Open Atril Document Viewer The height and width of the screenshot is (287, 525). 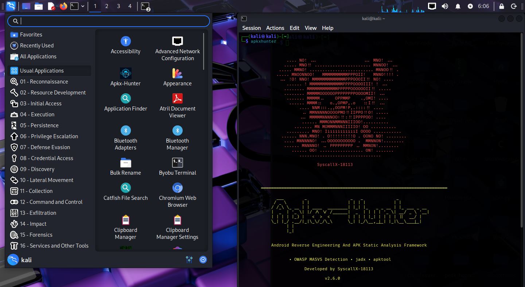click(x=178, y=106)
